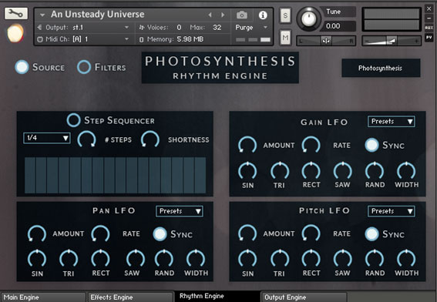Toggle the Gain LFO Sync button
The image size is (437, 302).
[x=371, y=145]
